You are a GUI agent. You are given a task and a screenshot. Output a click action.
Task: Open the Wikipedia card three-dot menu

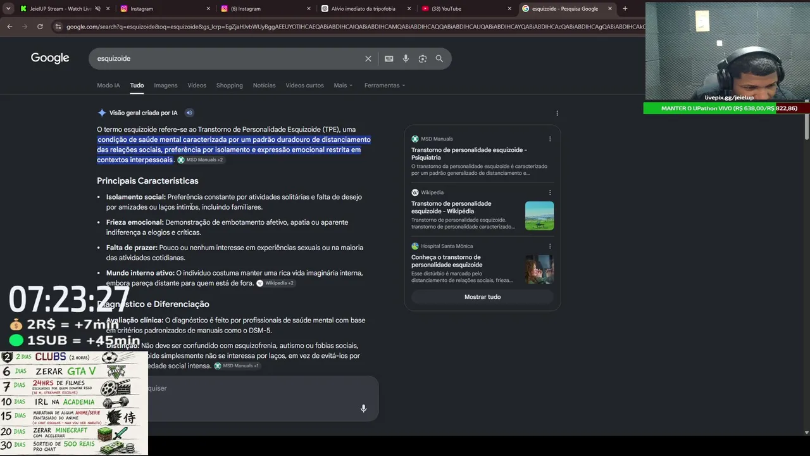pos(550,193)
